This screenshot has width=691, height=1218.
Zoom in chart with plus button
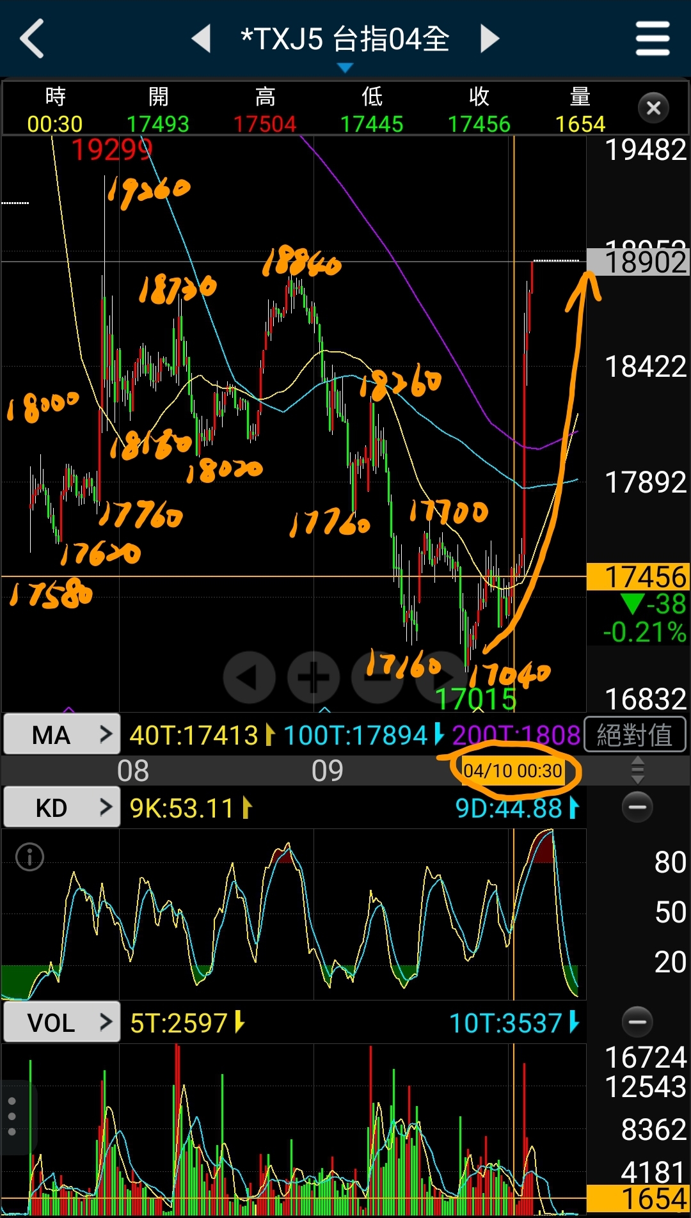coord(314,677)
